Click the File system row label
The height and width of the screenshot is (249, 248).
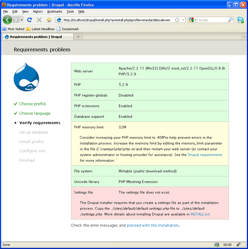click(x=83, y=171)
